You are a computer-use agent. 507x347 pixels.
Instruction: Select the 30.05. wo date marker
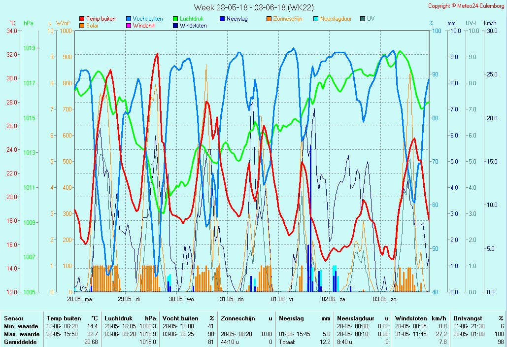[x=181, y=299]
